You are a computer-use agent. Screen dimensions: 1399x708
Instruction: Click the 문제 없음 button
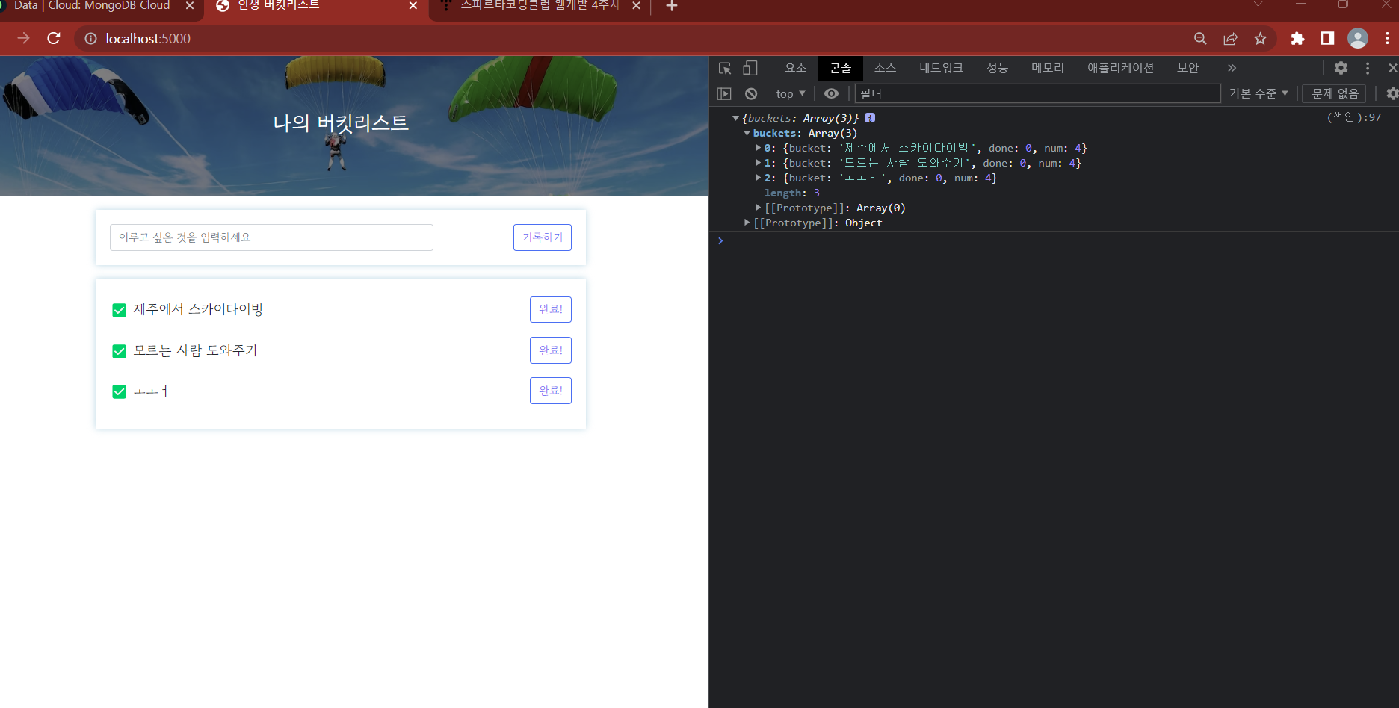tap(1335, 93)
